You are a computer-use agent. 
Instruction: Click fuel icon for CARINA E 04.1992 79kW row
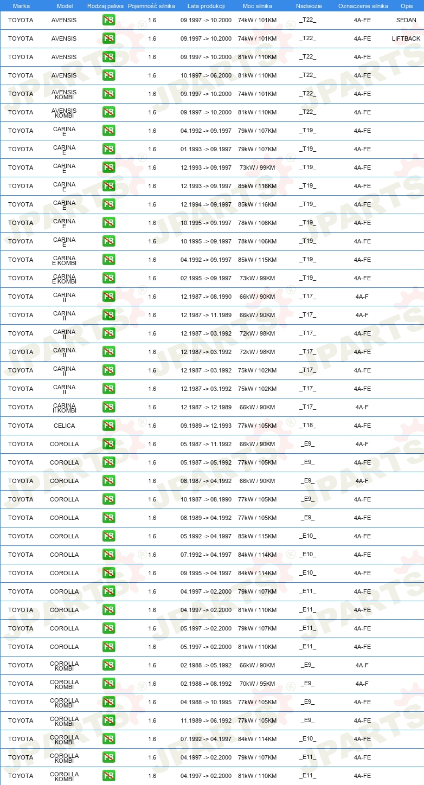click(x=108, y=131)
